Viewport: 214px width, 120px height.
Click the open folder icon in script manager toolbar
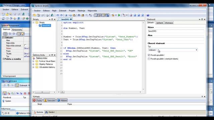coord(35,15)
